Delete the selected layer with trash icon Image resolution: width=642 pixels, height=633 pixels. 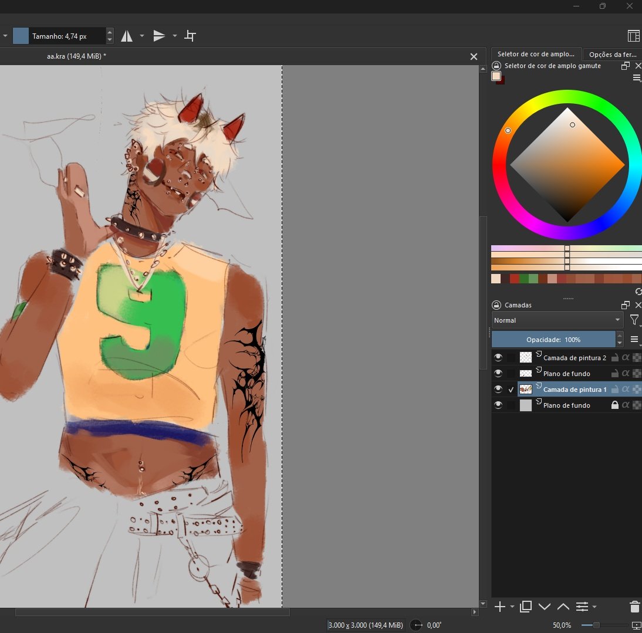click(634, 607)
